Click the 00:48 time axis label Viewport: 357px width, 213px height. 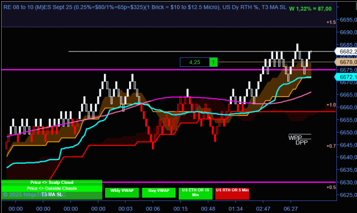pos(208,208)
